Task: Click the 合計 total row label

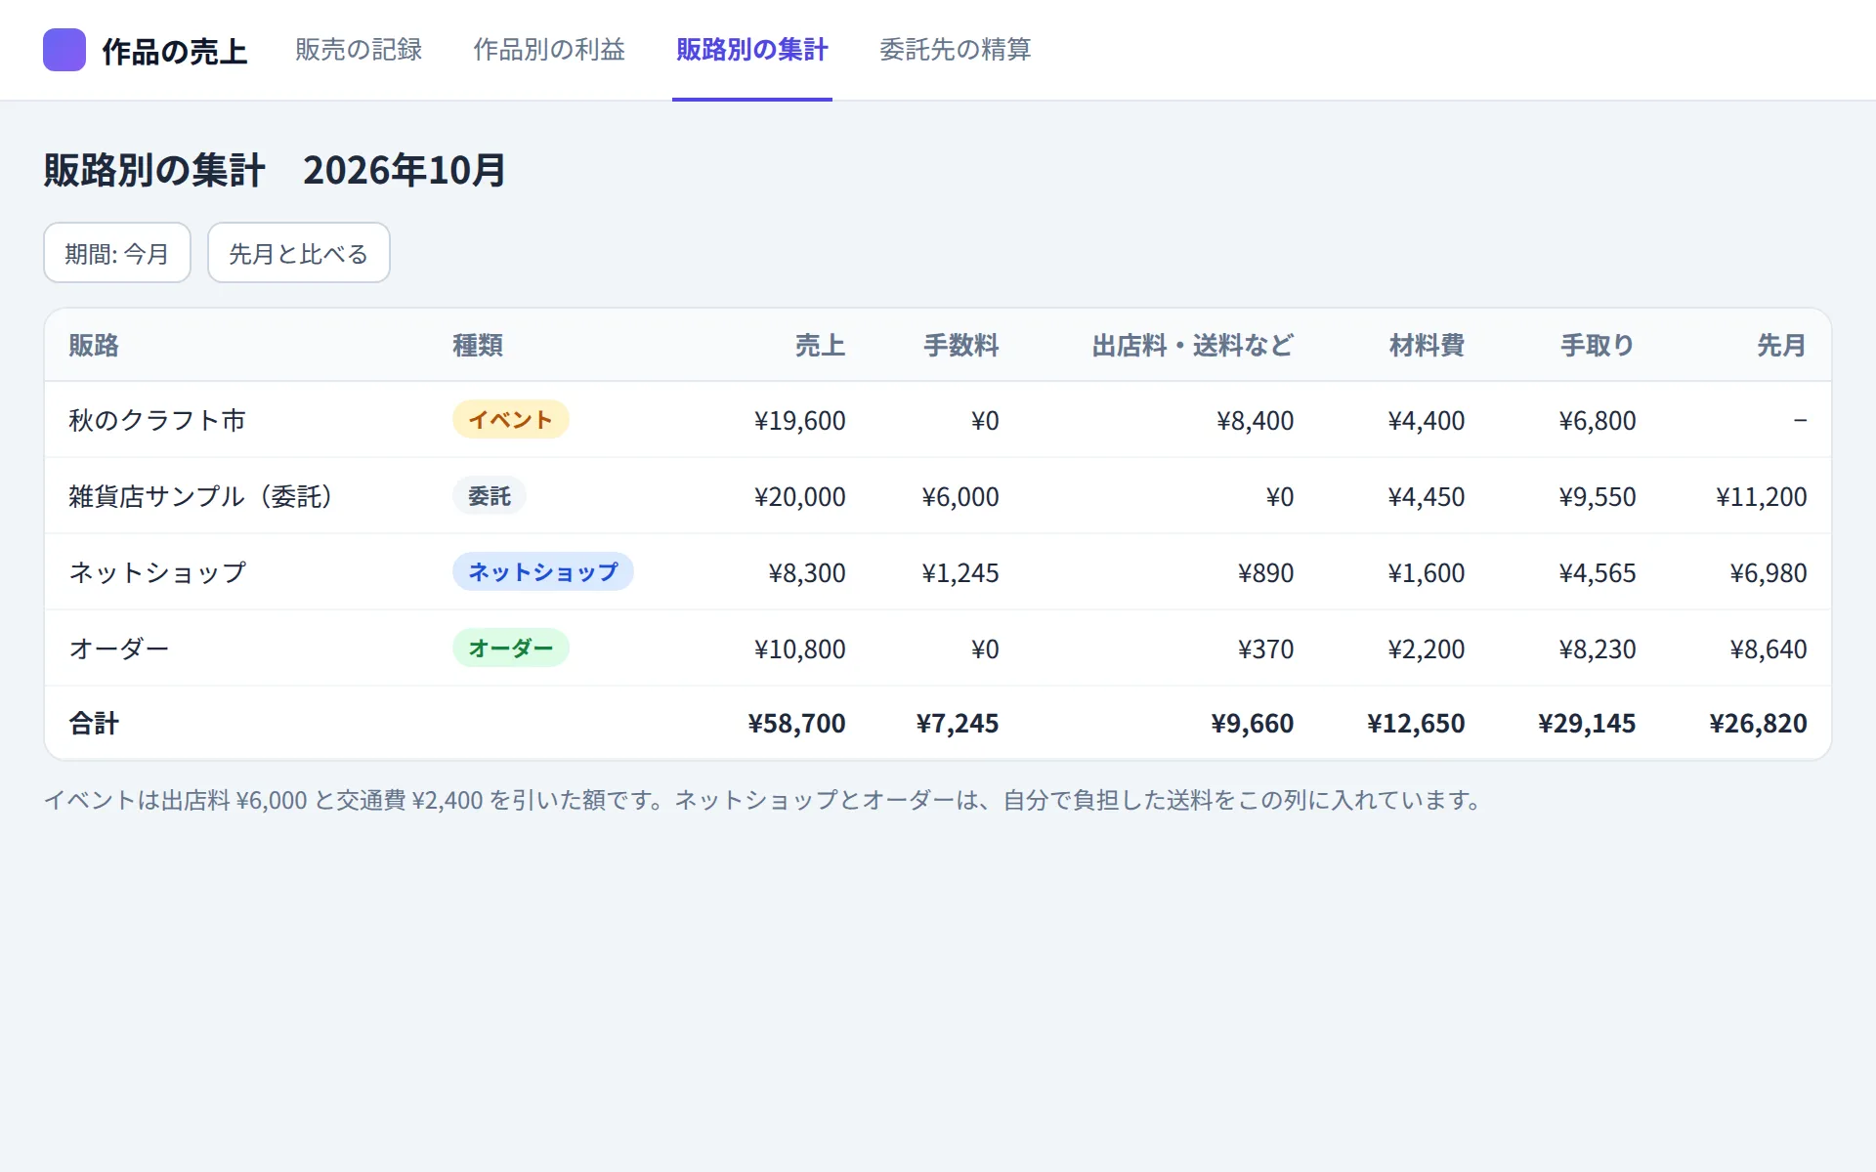Action: [x=94, y=724]
